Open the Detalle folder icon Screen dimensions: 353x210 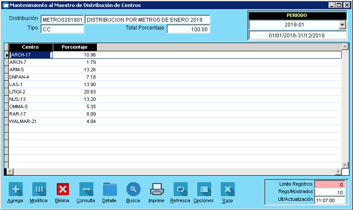tap(110, 189)
